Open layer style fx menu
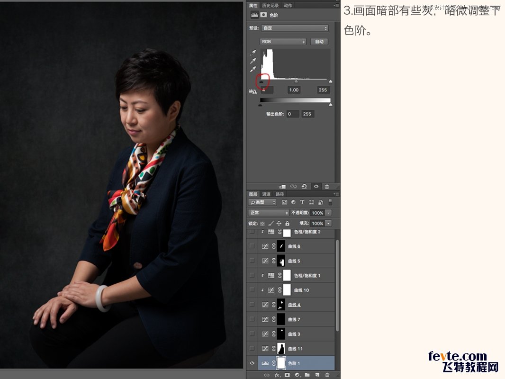Screen dimensions: 505x379 point(277,375)
